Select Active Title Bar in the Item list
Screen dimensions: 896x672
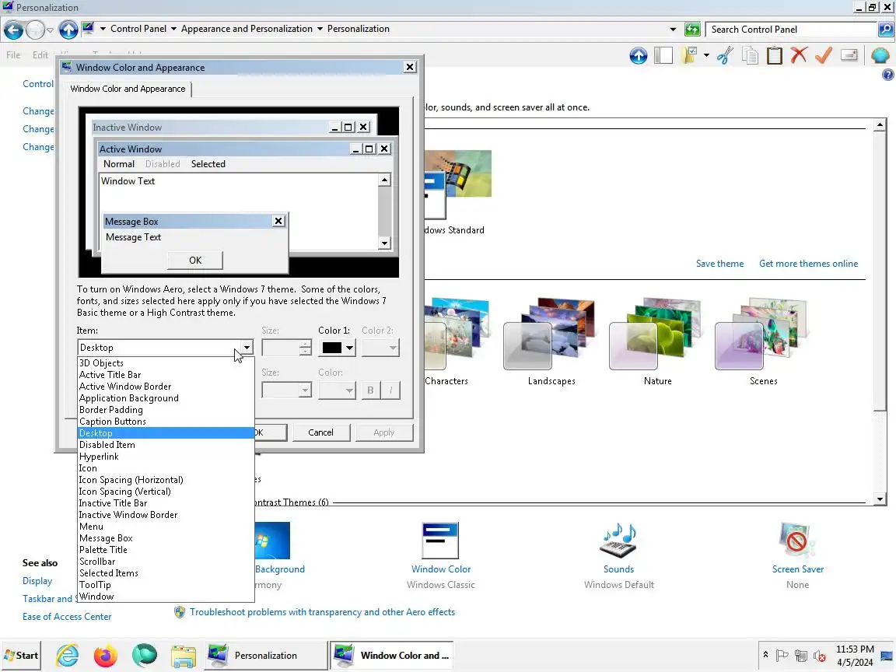166,375
